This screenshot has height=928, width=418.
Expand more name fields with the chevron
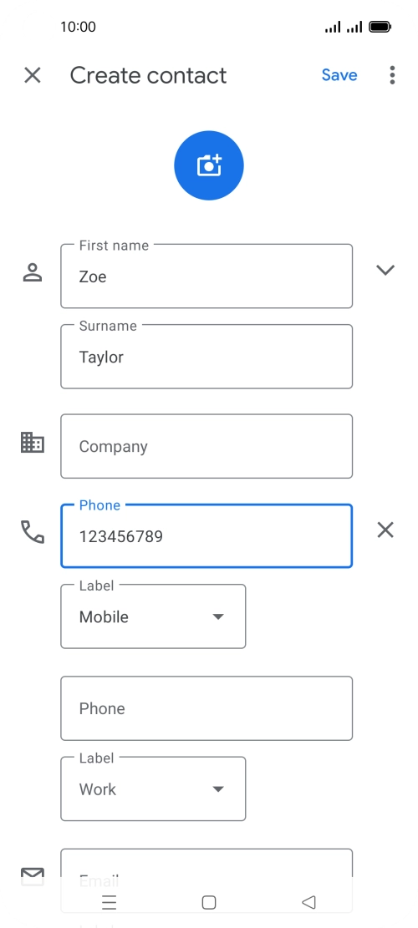coord(385,271)
